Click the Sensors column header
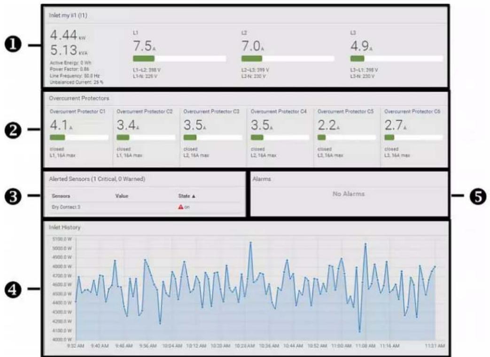This screenshot has width=490, height=357. [61, 196]
